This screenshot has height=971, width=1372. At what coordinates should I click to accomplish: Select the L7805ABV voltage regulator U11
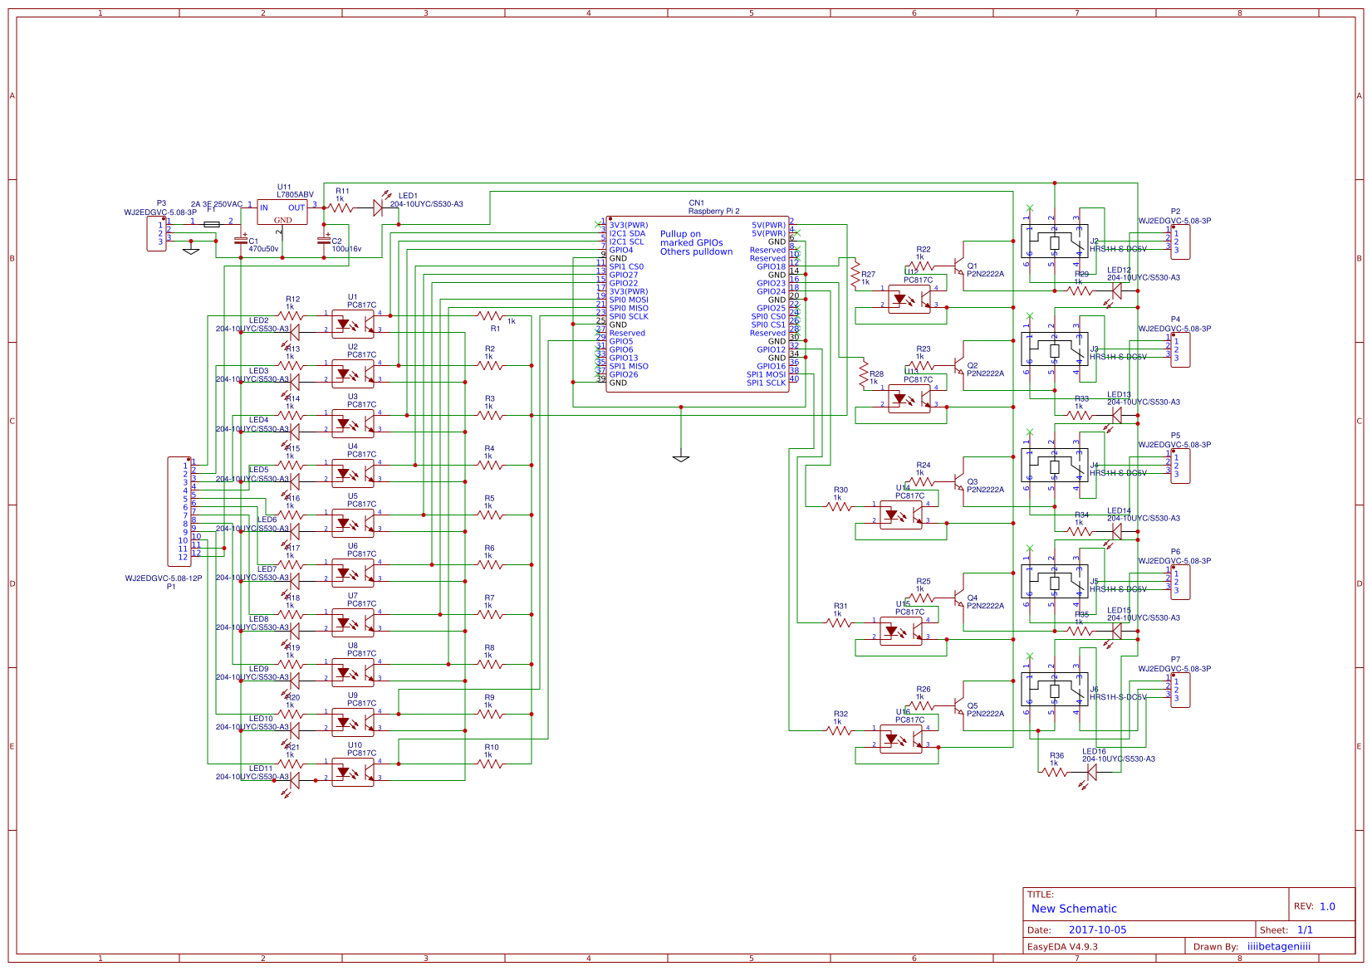tap(282, 212)
